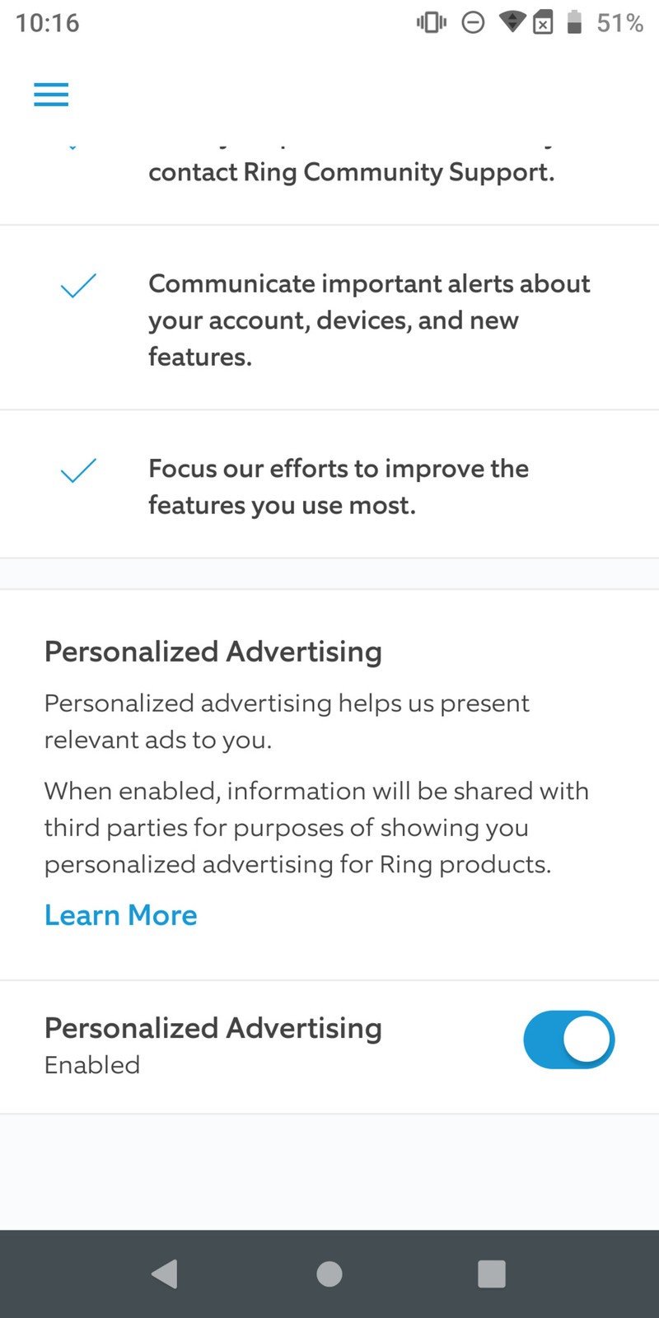The height and width of the screenshot is (1318, 659).
Task: Tap the Wi-Fi signal status icon
Action: 512,22
